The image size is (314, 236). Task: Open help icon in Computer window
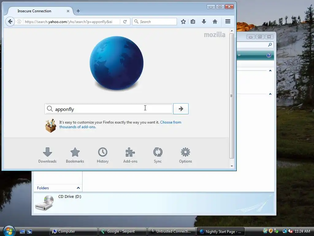tap(269, 55)
